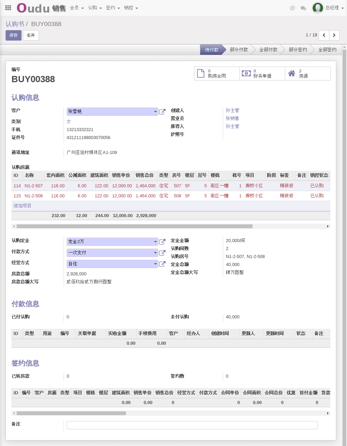347x446 pixels.
Task: Click the 总经理 user avatar
Action: [318, 8]
